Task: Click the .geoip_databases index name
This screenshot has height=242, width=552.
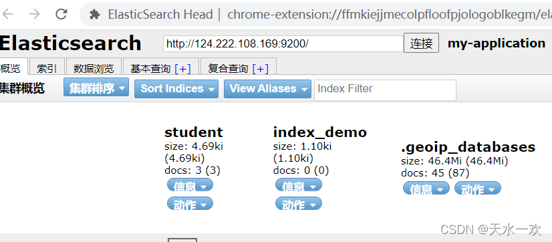Action: coord(468,147)
